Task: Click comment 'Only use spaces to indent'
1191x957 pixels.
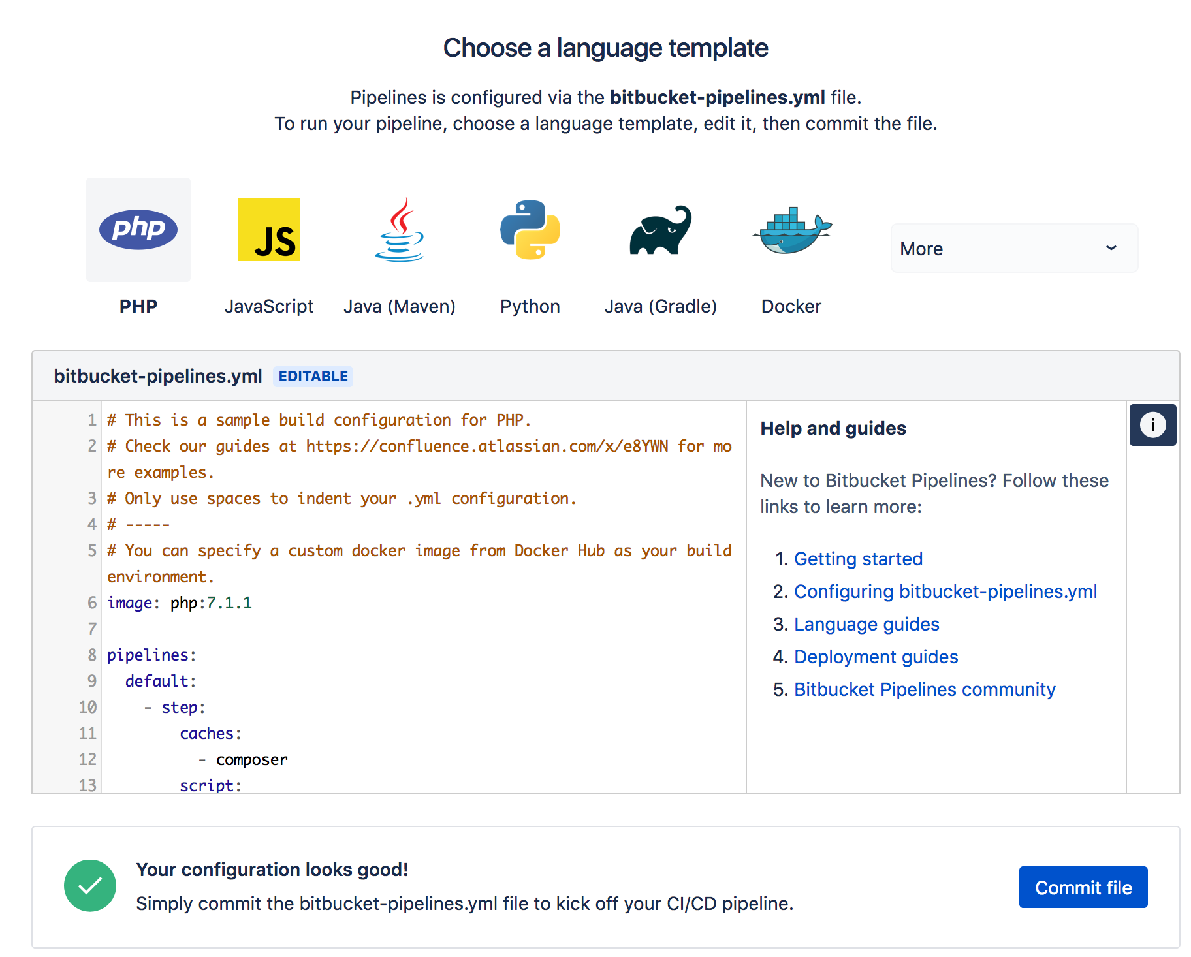Action: (x=342, y=498)
